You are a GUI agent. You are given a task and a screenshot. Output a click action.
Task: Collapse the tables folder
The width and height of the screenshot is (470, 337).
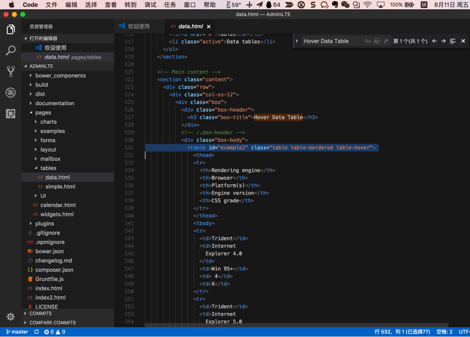tap(48, 168)
